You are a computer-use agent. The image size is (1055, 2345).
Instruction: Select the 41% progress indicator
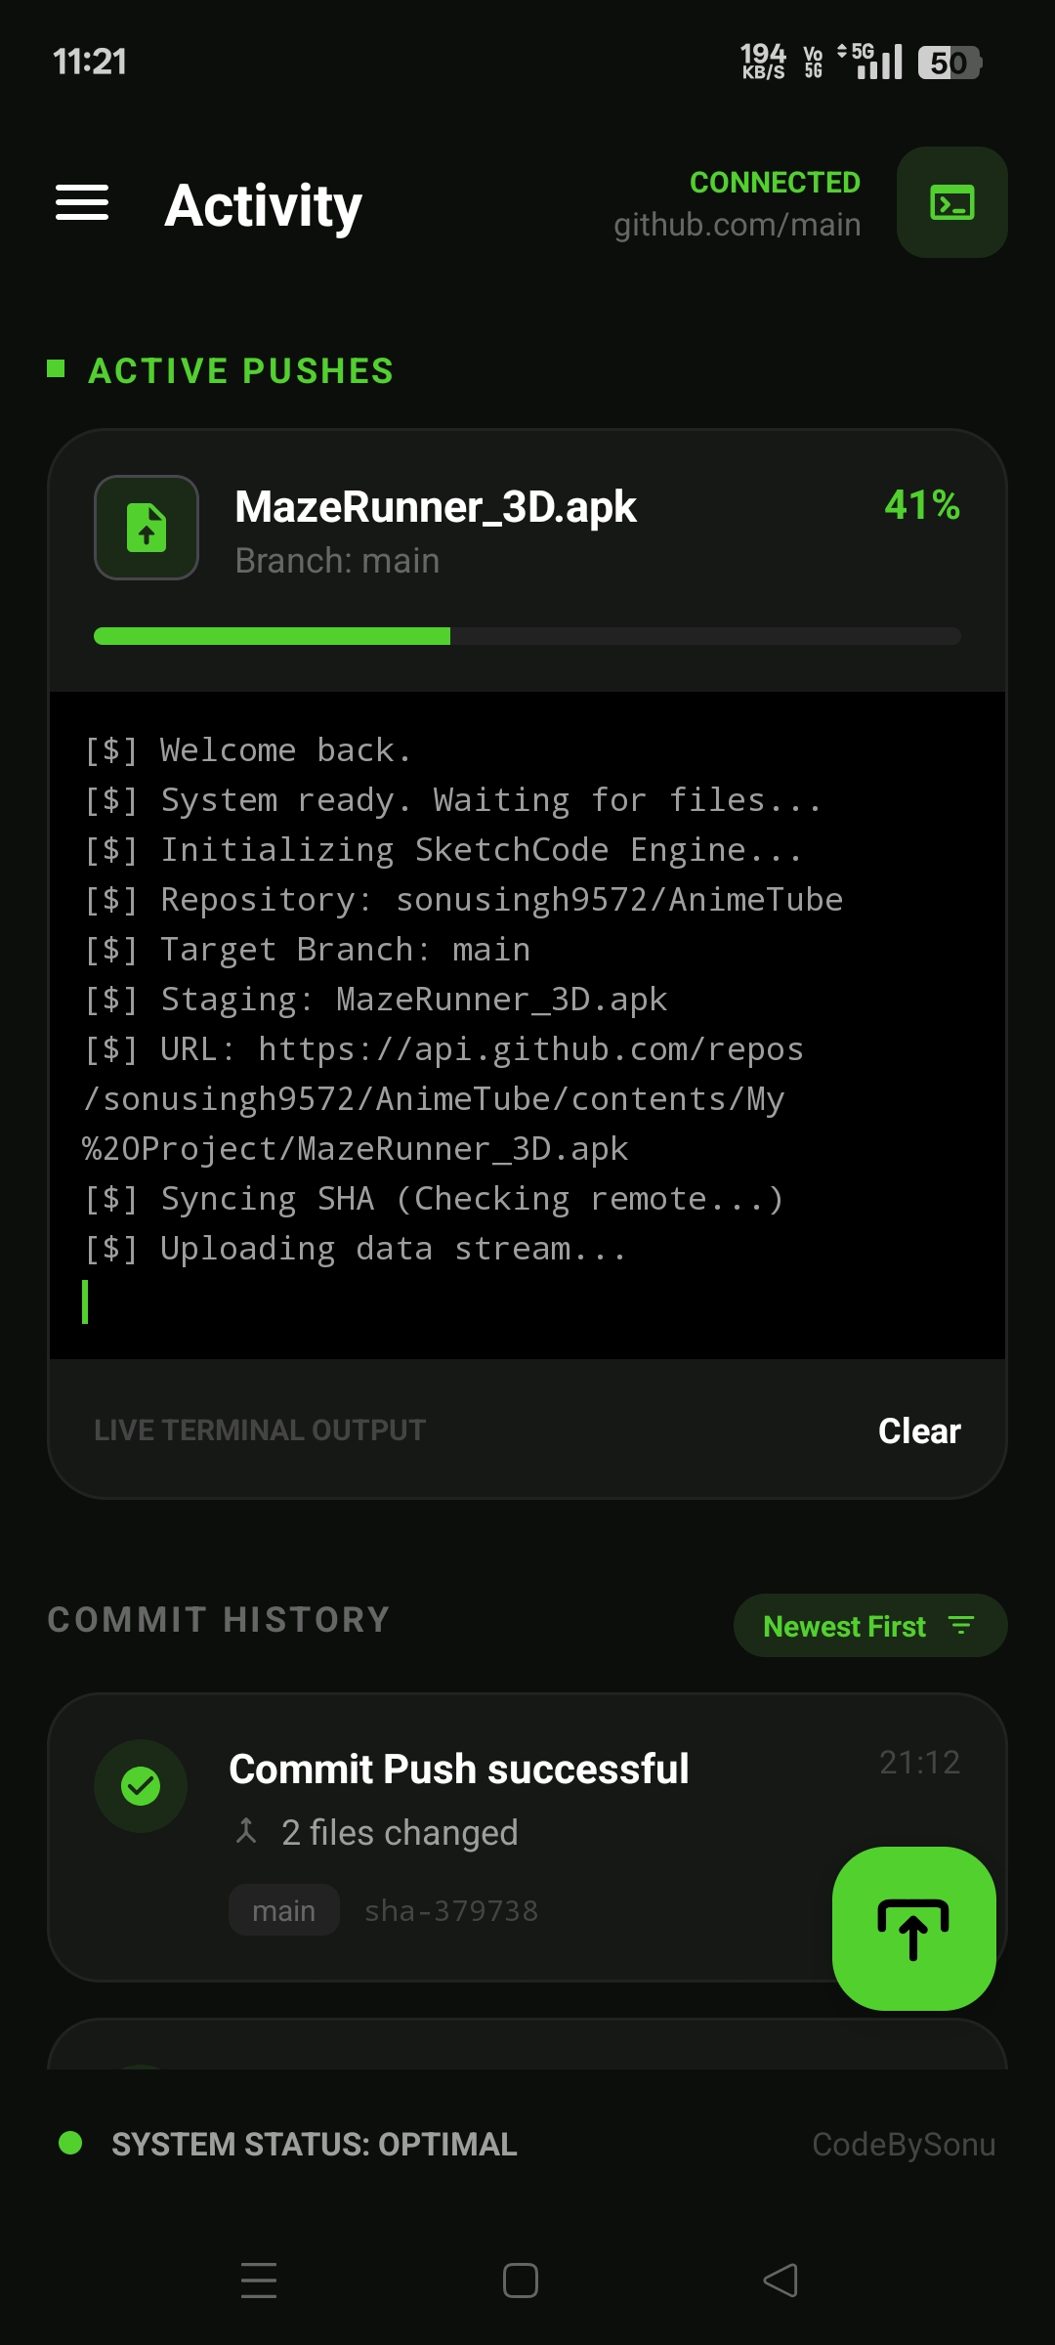(923, 506)
